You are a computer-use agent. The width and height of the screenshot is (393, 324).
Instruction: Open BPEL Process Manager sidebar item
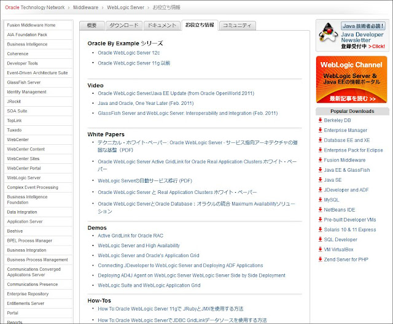(38, 241)
